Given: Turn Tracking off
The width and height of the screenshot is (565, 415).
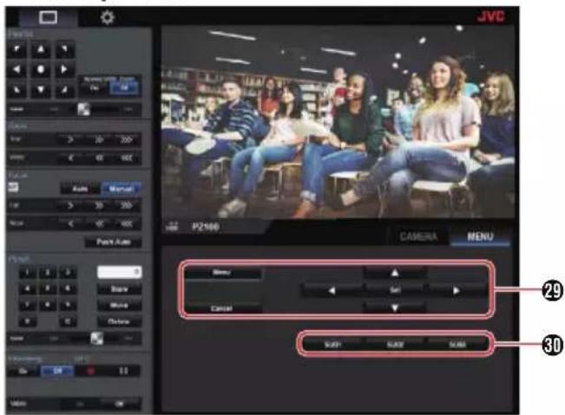Looking at the screenshot, I should tap(57, 371).
